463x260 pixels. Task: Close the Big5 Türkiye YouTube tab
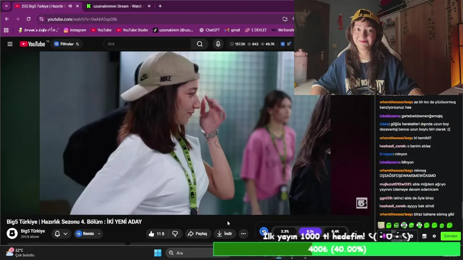tap(77, 6)
